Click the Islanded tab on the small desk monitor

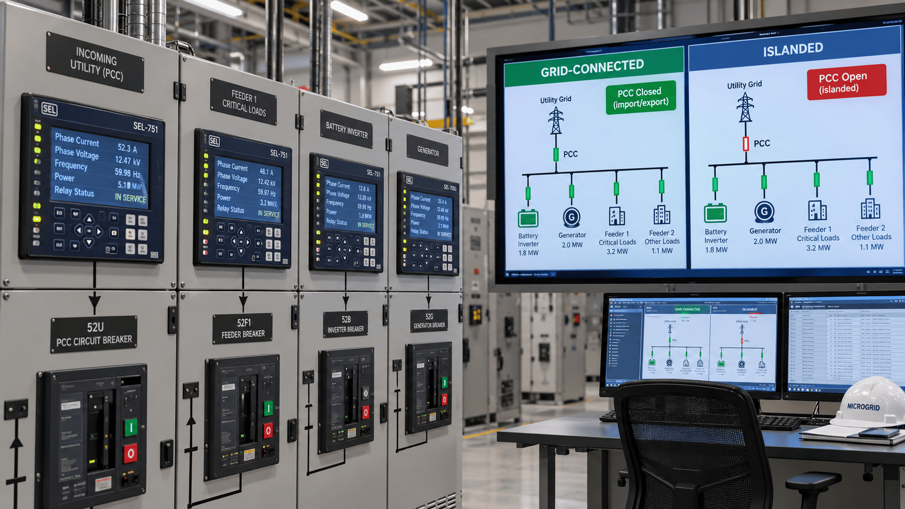[750, 309]
